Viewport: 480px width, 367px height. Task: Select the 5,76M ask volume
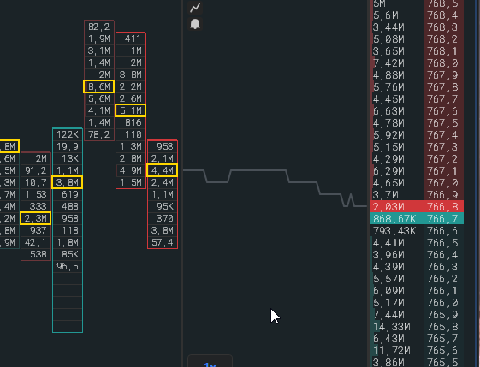388,87
